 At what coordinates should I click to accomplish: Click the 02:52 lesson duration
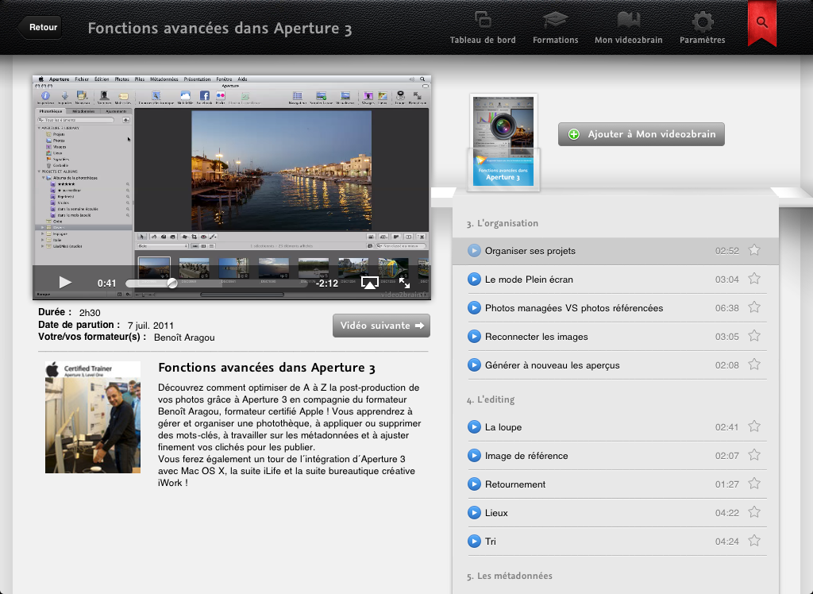[x=727, y=251]
